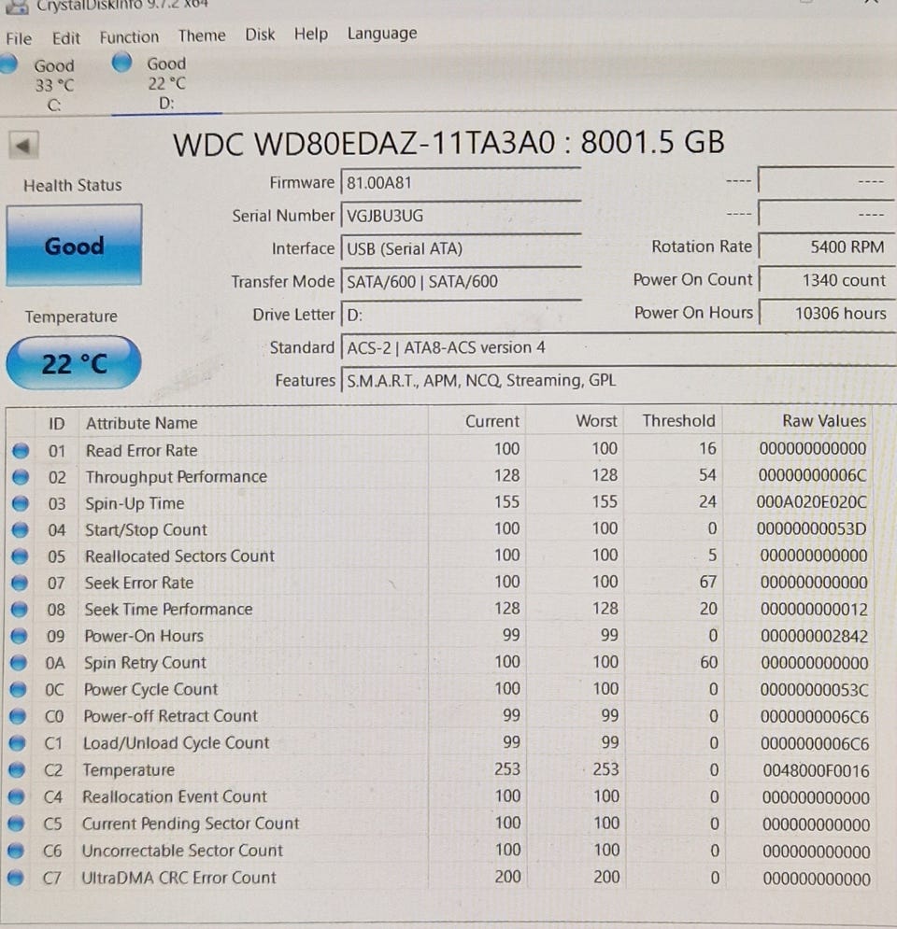Image resolution: width=897 pixels, height=929 pixels.
Task: Open the Function menu
Action: tap(129, 37)
